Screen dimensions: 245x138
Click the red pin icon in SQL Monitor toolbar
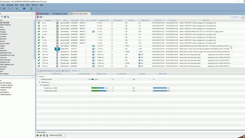pyautogui.click(x=38, y=17)
